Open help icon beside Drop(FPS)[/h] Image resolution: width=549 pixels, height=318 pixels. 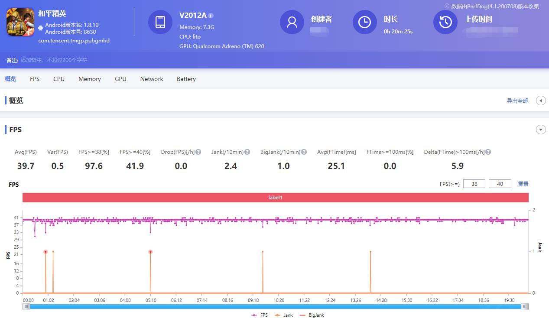point(198,152)
